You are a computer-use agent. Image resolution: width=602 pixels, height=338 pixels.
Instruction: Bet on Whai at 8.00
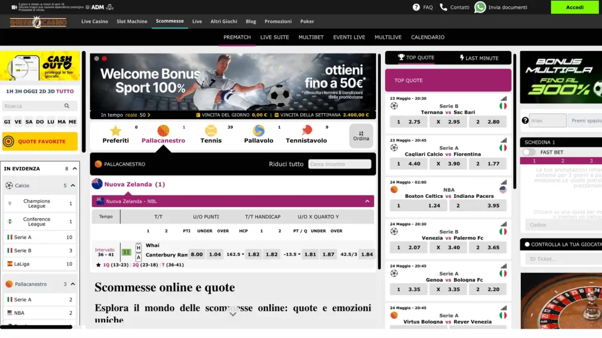pos(196,254)
